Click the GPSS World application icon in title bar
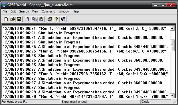This screenshot has height=105, width=178. (x=4, y=5)
